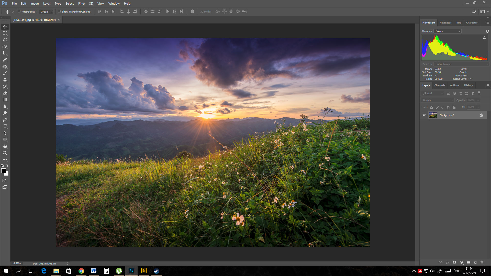Select the Eraser tool
This screenshot has width=491, height=276.
point(5,93)
